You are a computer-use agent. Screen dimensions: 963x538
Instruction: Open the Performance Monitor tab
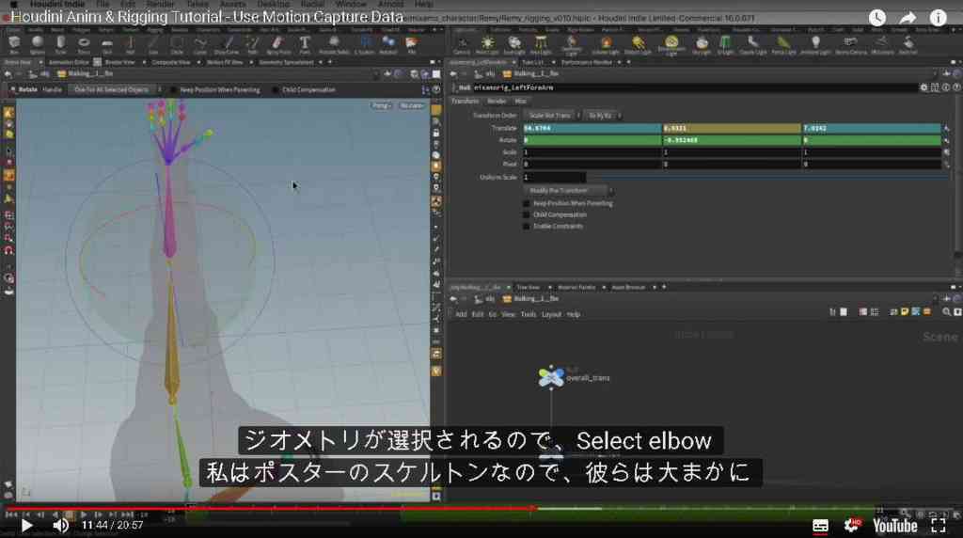[587, 62]
